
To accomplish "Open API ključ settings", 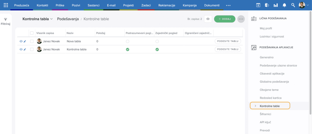I will coord(265,122).
